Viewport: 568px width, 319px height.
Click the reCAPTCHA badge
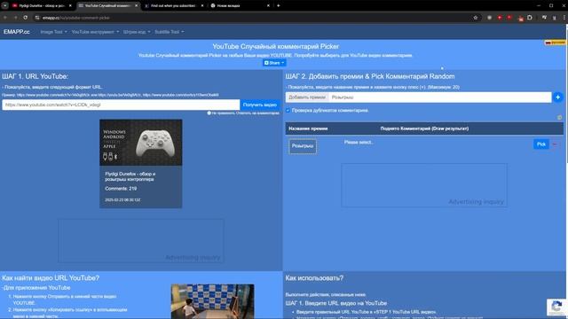(x=556, y=307)
